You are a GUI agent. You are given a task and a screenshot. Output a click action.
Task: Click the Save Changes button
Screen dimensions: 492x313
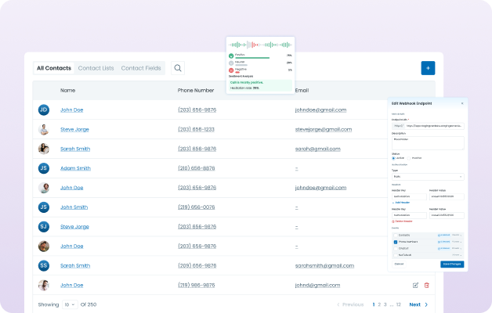click(452, 264)
